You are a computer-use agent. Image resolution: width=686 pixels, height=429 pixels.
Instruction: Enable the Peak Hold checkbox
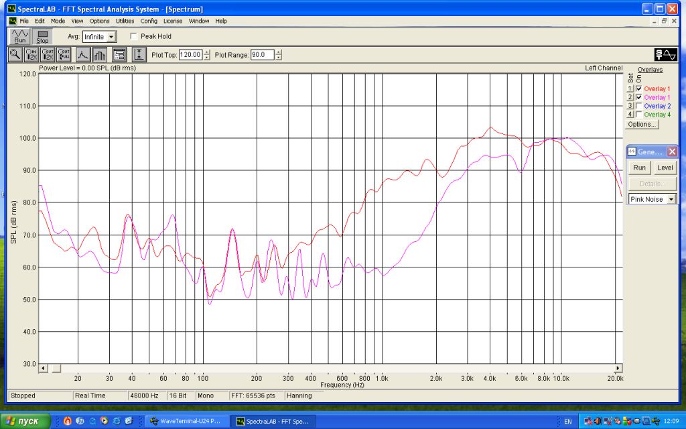pos(134,37)
